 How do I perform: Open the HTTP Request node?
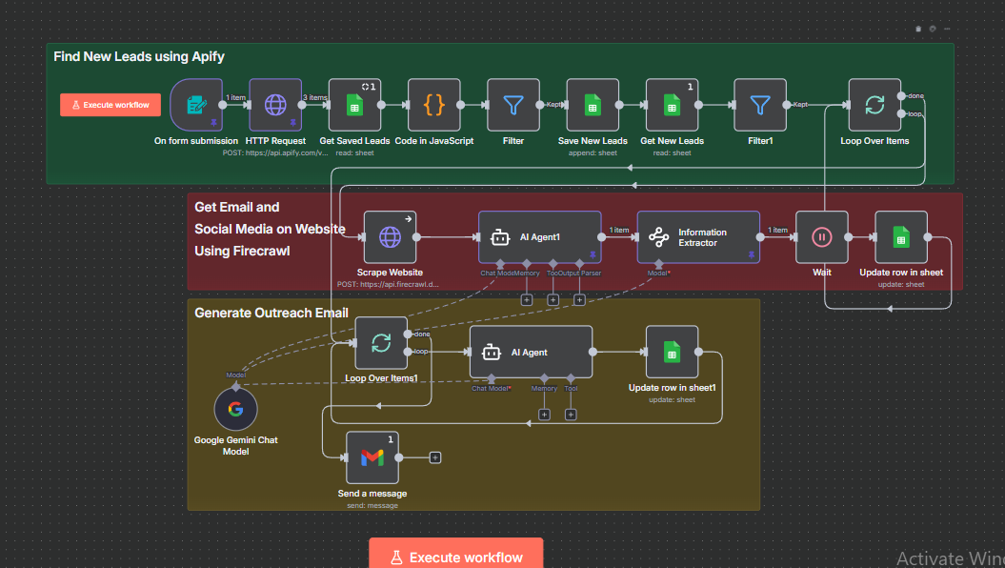pyautogui.click(x=275, y=105)
